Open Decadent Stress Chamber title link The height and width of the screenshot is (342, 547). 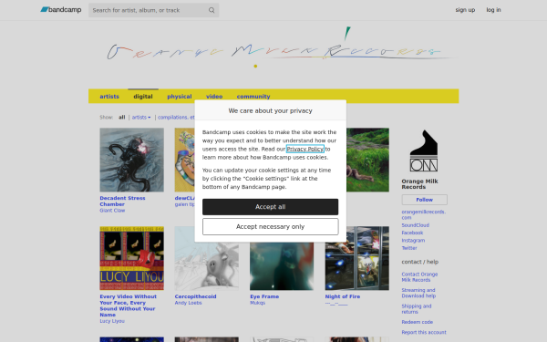[x=122, y=201]
